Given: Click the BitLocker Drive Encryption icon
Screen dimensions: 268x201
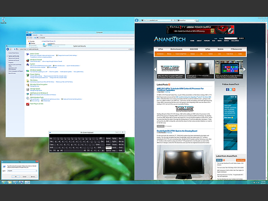Looking at the screenshot, I should point(28,85).
